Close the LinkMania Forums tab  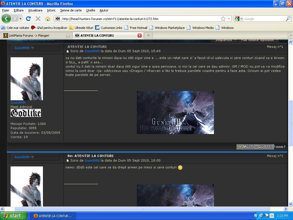click(68, 36)
